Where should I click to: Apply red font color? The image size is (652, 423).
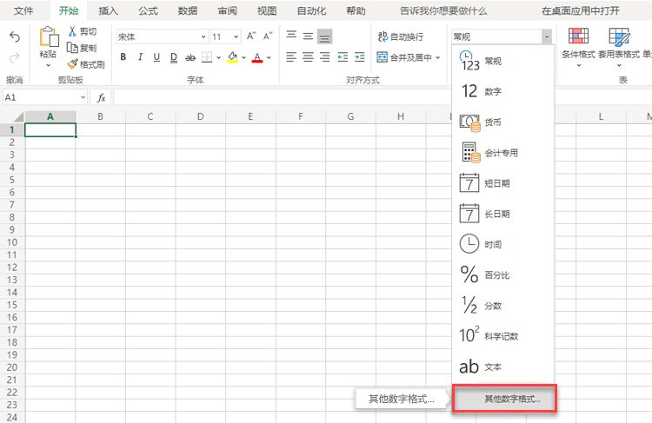[257, 57]
